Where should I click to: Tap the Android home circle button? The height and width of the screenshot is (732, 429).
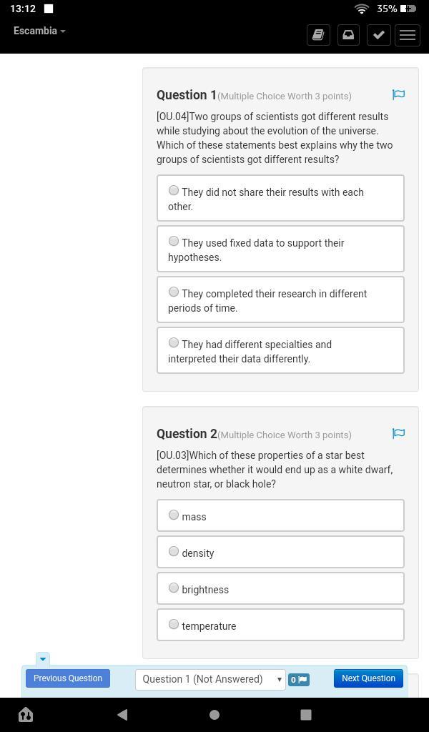click(214, 714)
